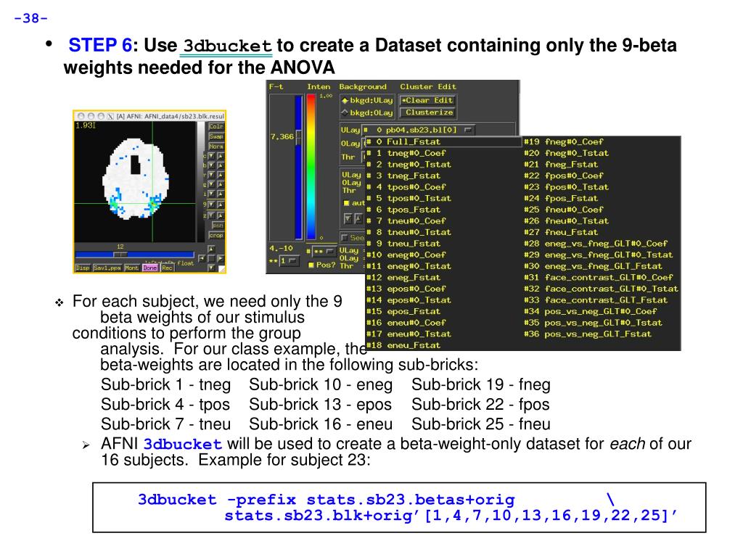The height and width of the screenshot is (557, 743).
Task: Click the rainbow Inten color bar
Action: 311,167
